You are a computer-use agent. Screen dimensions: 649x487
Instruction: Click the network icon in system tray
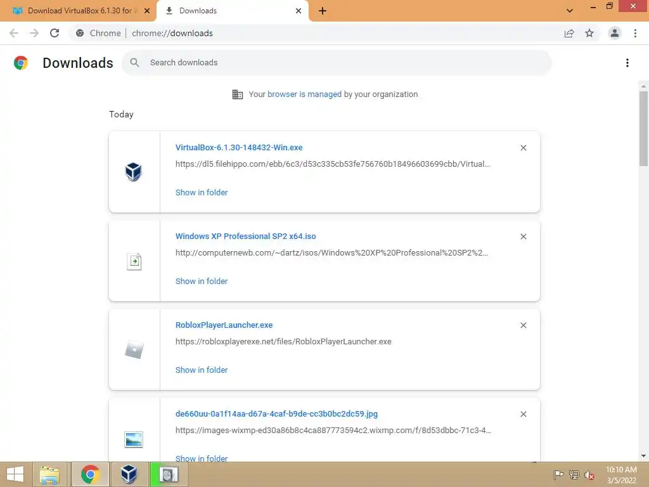pyautogui.click(x=574, y=474)
